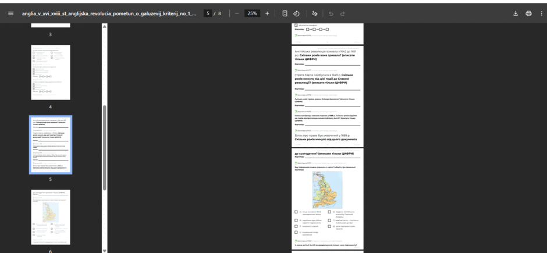The height and width of the screenshot is (253, 547).
Task: Open page 6 thumbnail with map
Action: [x=51, y=217]
